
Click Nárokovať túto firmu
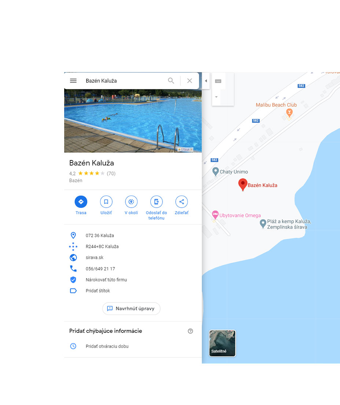tap(106, 280)
